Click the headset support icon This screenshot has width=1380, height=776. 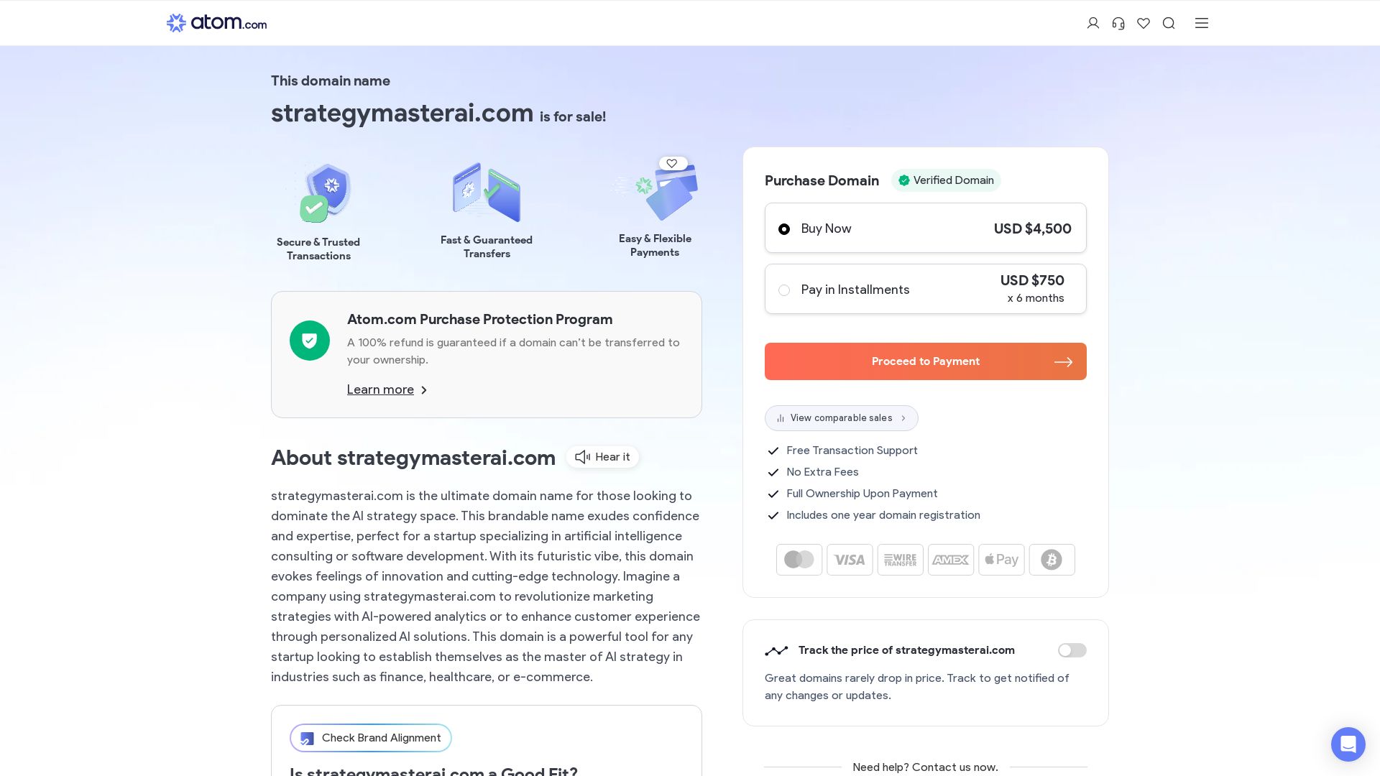click(x=1118, y=23)
